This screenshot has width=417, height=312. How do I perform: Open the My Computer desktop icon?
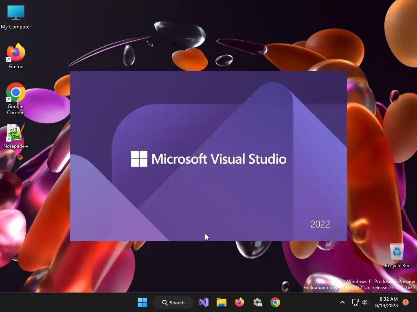click(16, 16)
